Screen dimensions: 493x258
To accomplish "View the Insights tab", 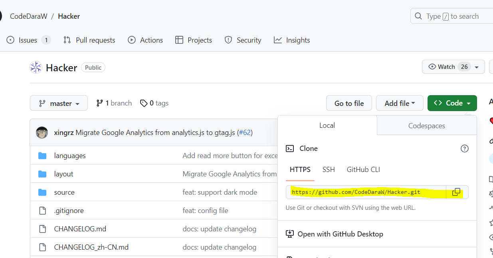I will click(292, 40).
